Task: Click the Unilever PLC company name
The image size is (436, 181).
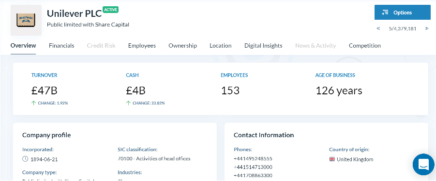Action: point(74,13)
